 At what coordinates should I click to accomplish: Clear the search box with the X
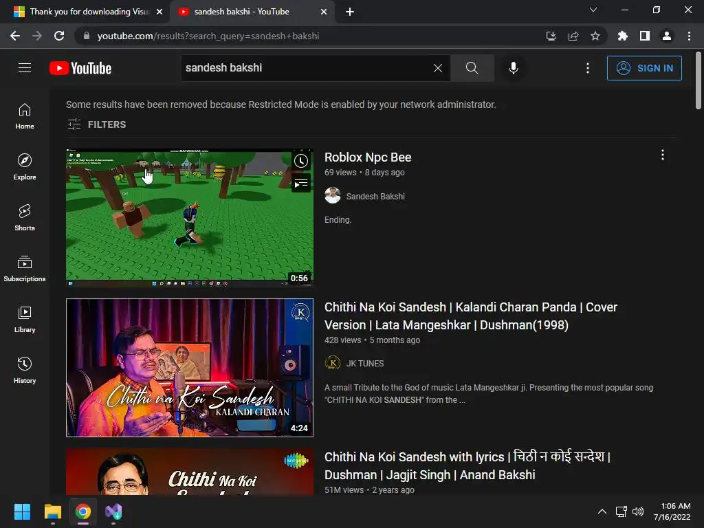click(438, 68)
